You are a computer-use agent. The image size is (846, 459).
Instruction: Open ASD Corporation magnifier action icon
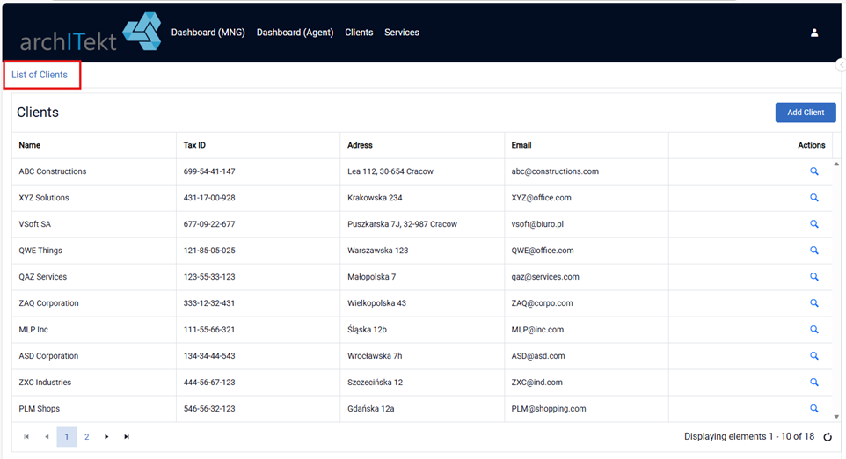pyautogui.click(x=814, y=356)
